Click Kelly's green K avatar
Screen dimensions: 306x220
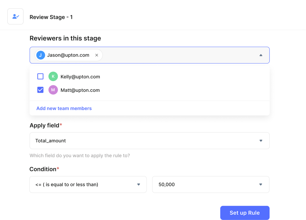(x=53, y=77)
